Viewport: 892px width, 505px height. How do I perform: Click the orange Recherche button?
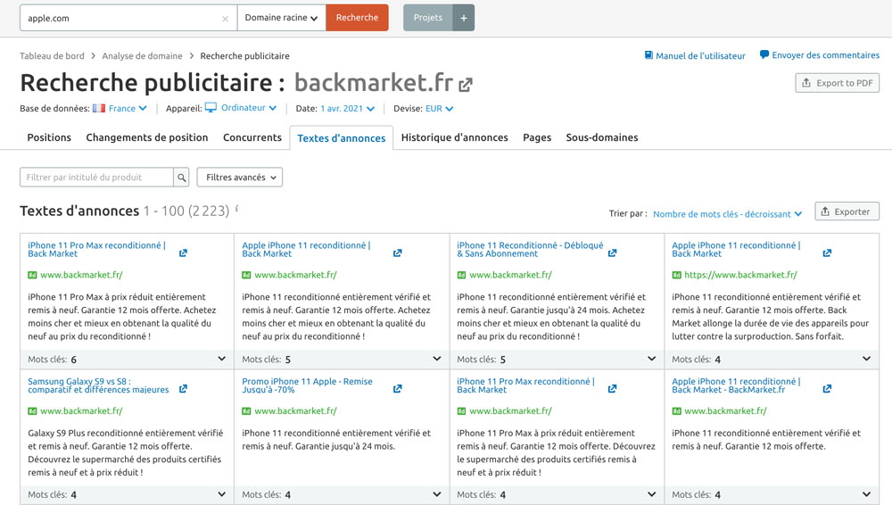(358, 18)
